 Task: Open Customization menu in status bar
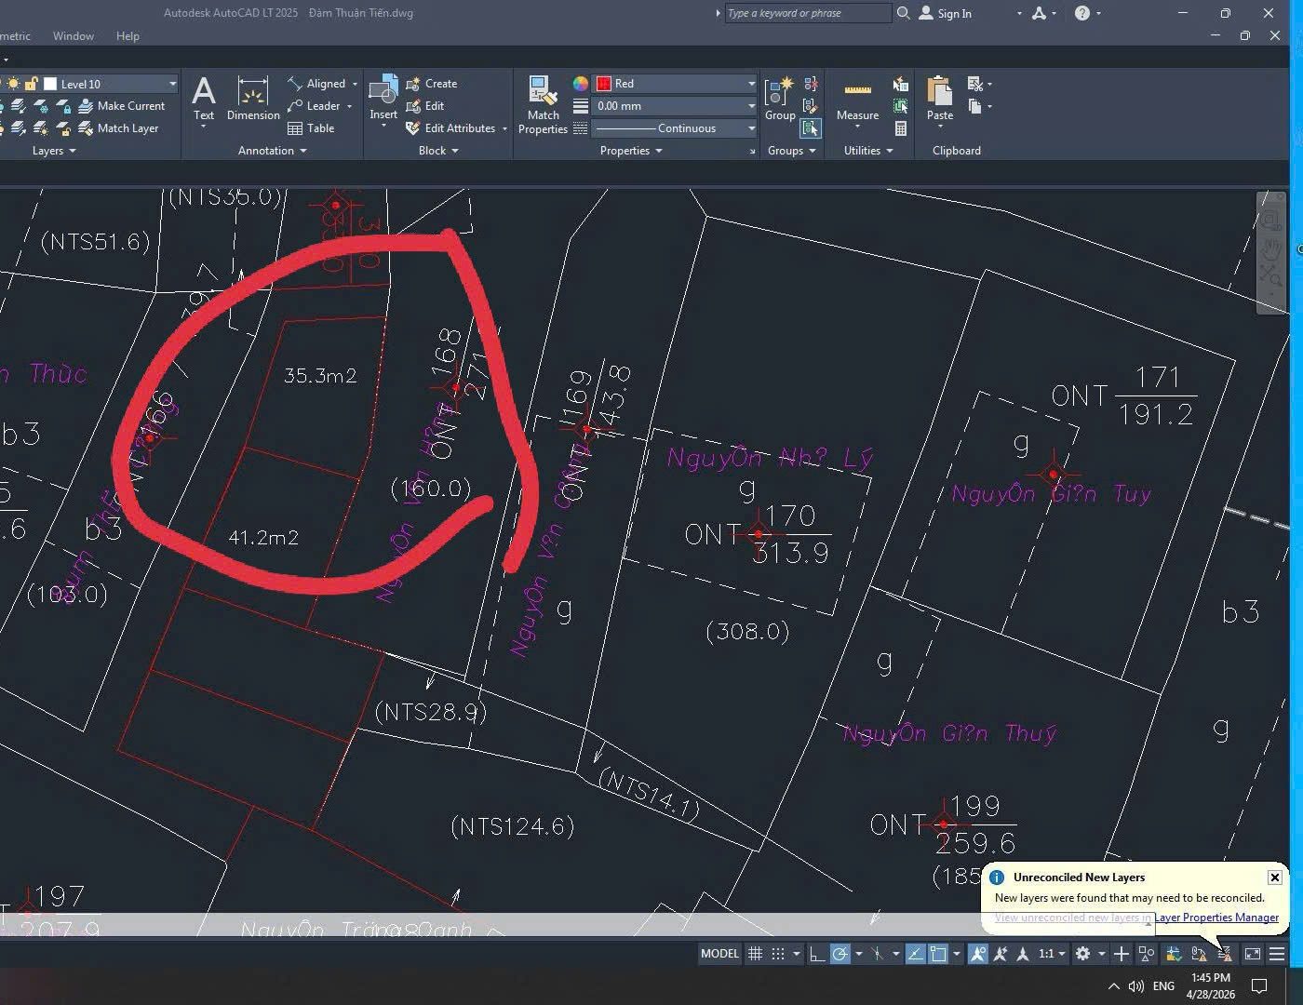click(x=1277, y=954)
